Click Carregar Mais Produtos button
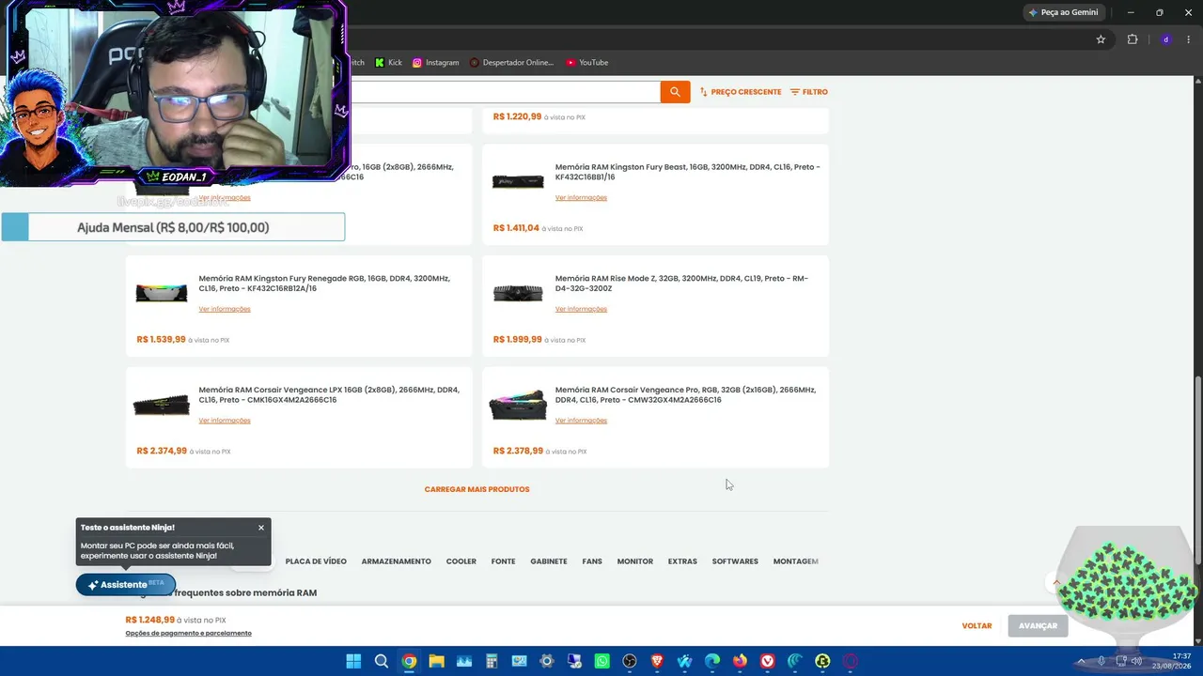This screenshot has width=1203, height=676. pos(477,489)
